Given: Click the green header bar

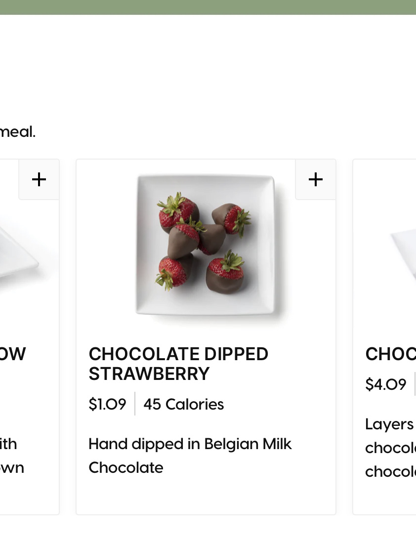Looking at the screenshot, I should click(x=208, y=7).
